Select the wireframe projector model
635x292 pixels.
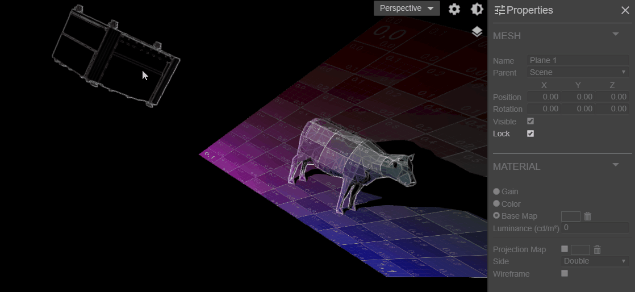tap(116, 57)
